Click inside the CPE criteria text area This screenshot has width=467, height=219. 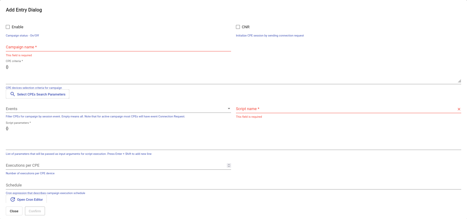[x=231, y=73]
